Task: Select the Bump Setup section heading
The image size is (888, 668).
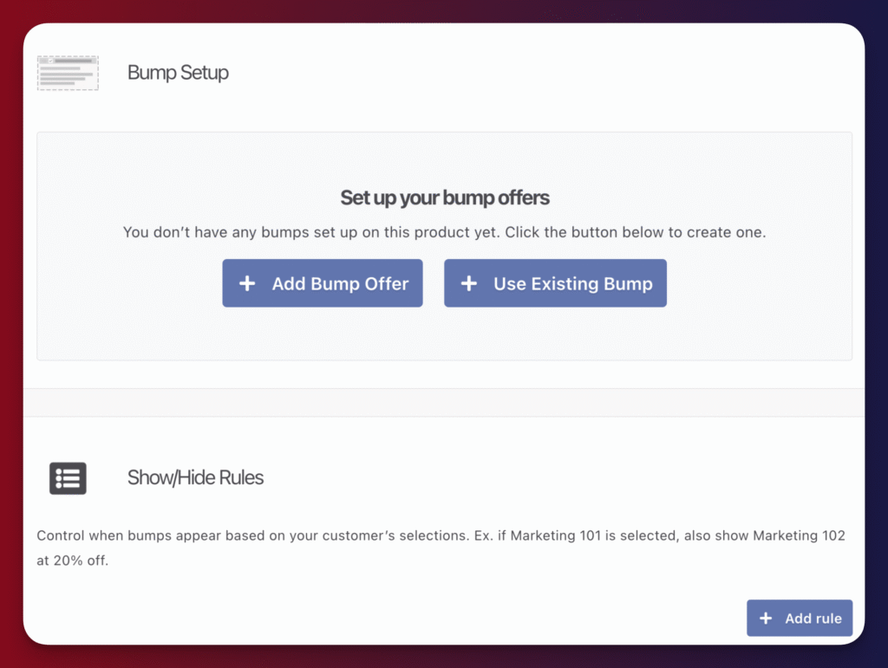Action: (178, 73)
